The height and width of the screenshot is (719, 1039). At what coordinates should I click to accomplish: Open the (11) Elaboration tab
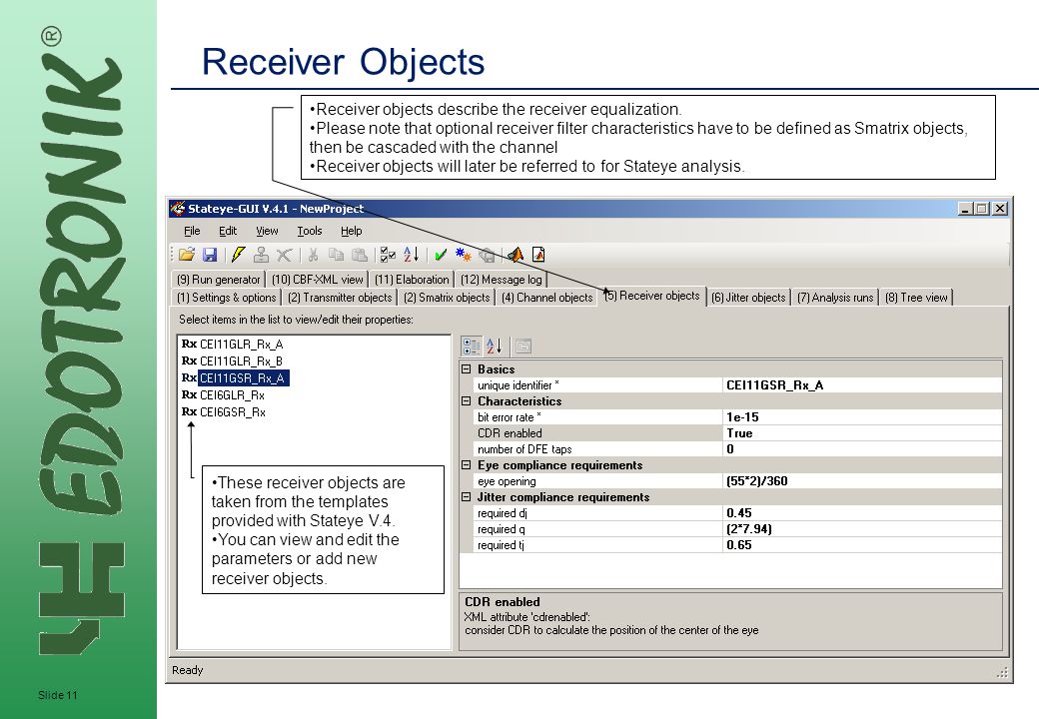(412, 280)
